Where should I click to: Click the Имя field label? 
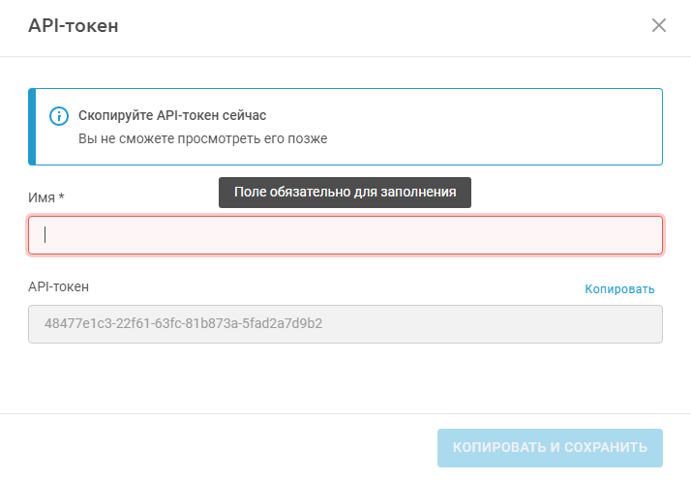pos(42,197)
